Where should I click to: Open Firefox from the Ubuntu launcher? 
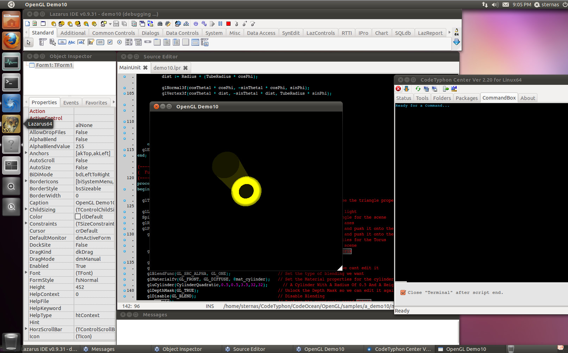click(11, 41)
